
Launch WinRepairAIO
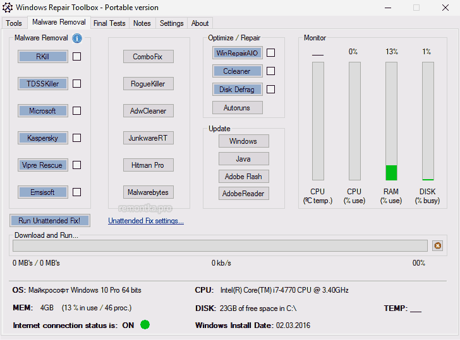coord(238,53)
